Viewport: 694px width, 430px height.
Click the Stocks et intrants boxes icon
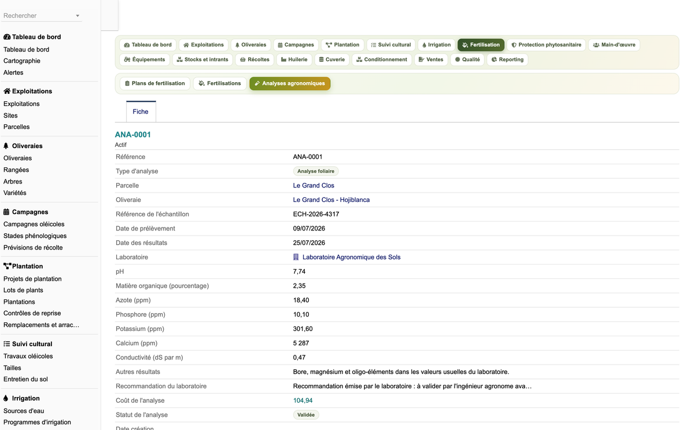[x=179, y=60]
